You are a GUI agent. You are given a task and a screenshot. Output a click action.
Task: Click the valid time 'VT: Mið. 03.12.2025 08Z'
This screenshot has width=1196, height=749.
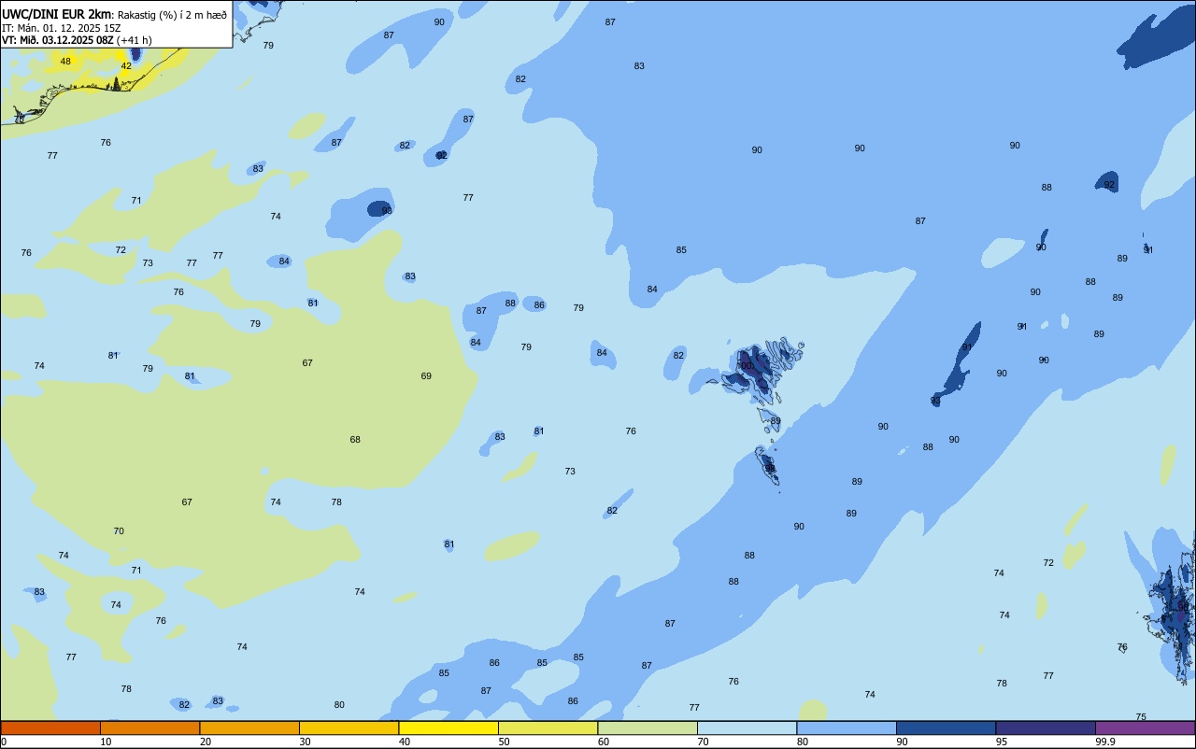coord(58,39)
